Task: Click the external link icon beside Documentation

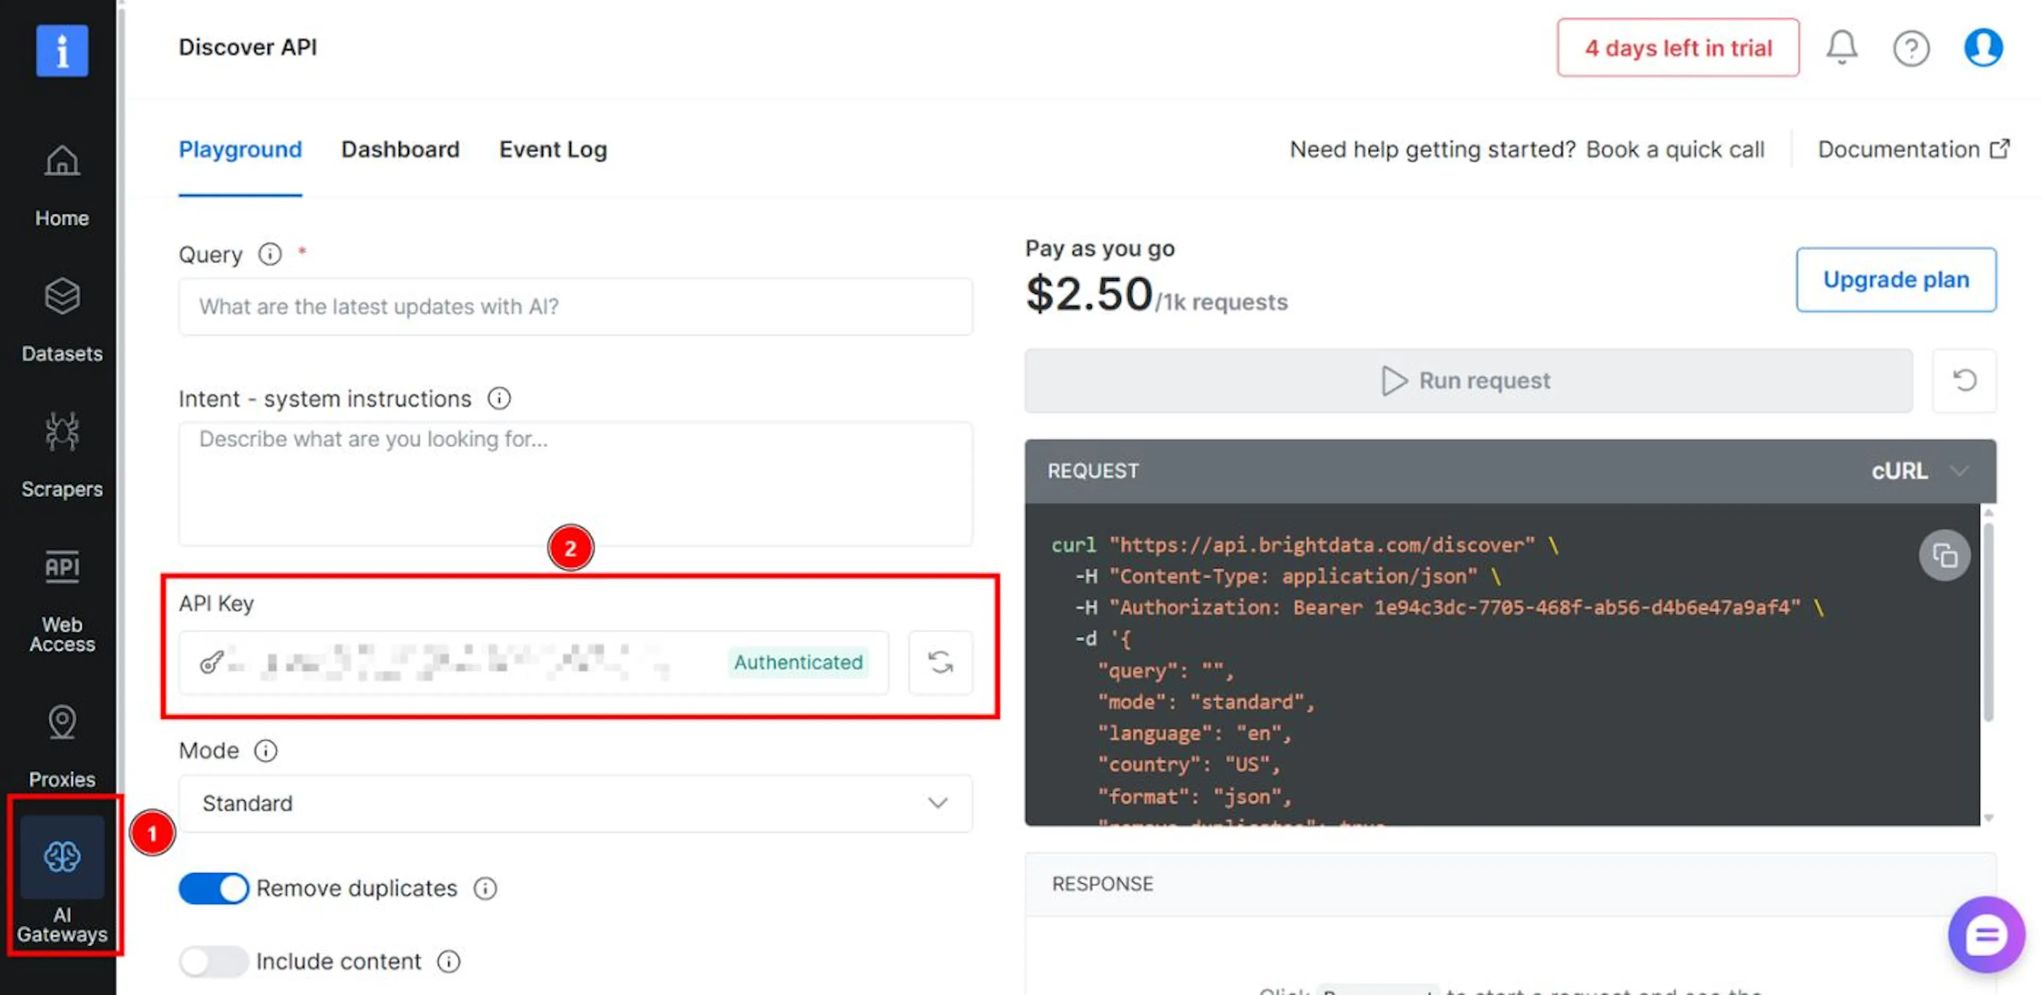Action: tap(1999, 148)
